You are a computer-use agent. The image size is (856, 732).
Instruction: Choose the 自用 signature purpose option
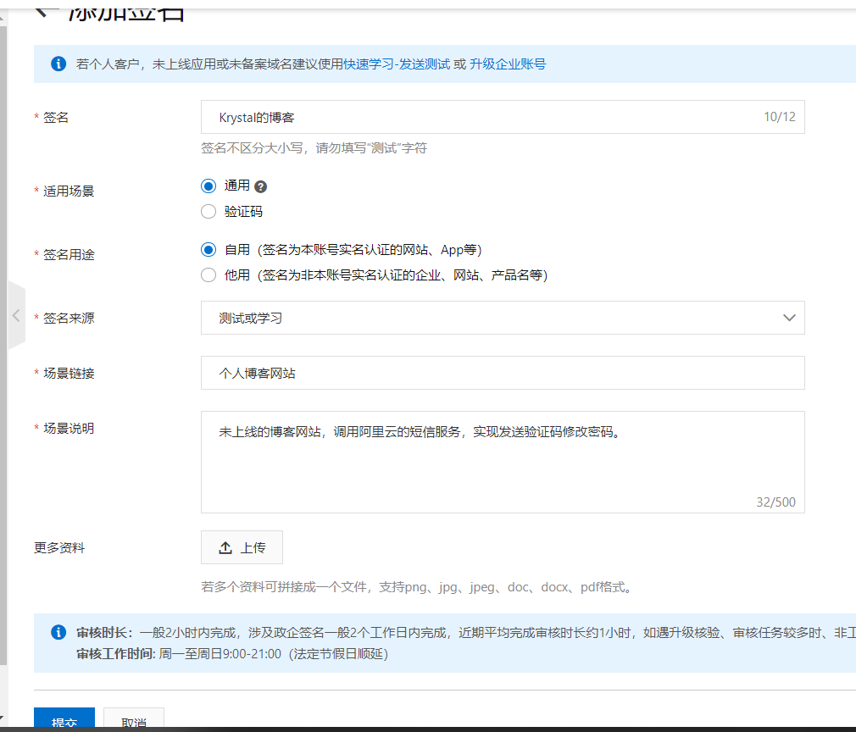pos(208,250)
